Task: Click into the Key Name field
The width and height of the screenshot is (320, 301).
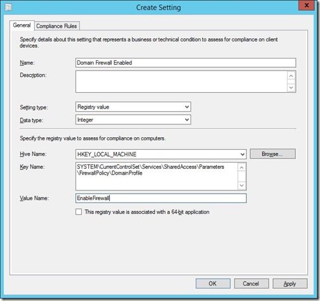Action: (x=157, y=177)
